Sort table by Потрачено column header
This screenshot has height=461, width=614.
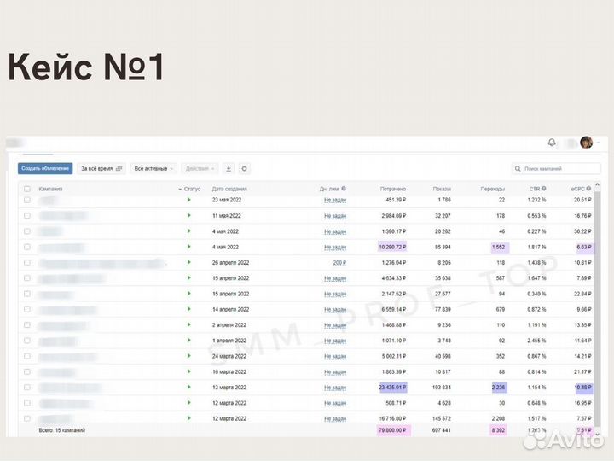(x=392, y=189)
